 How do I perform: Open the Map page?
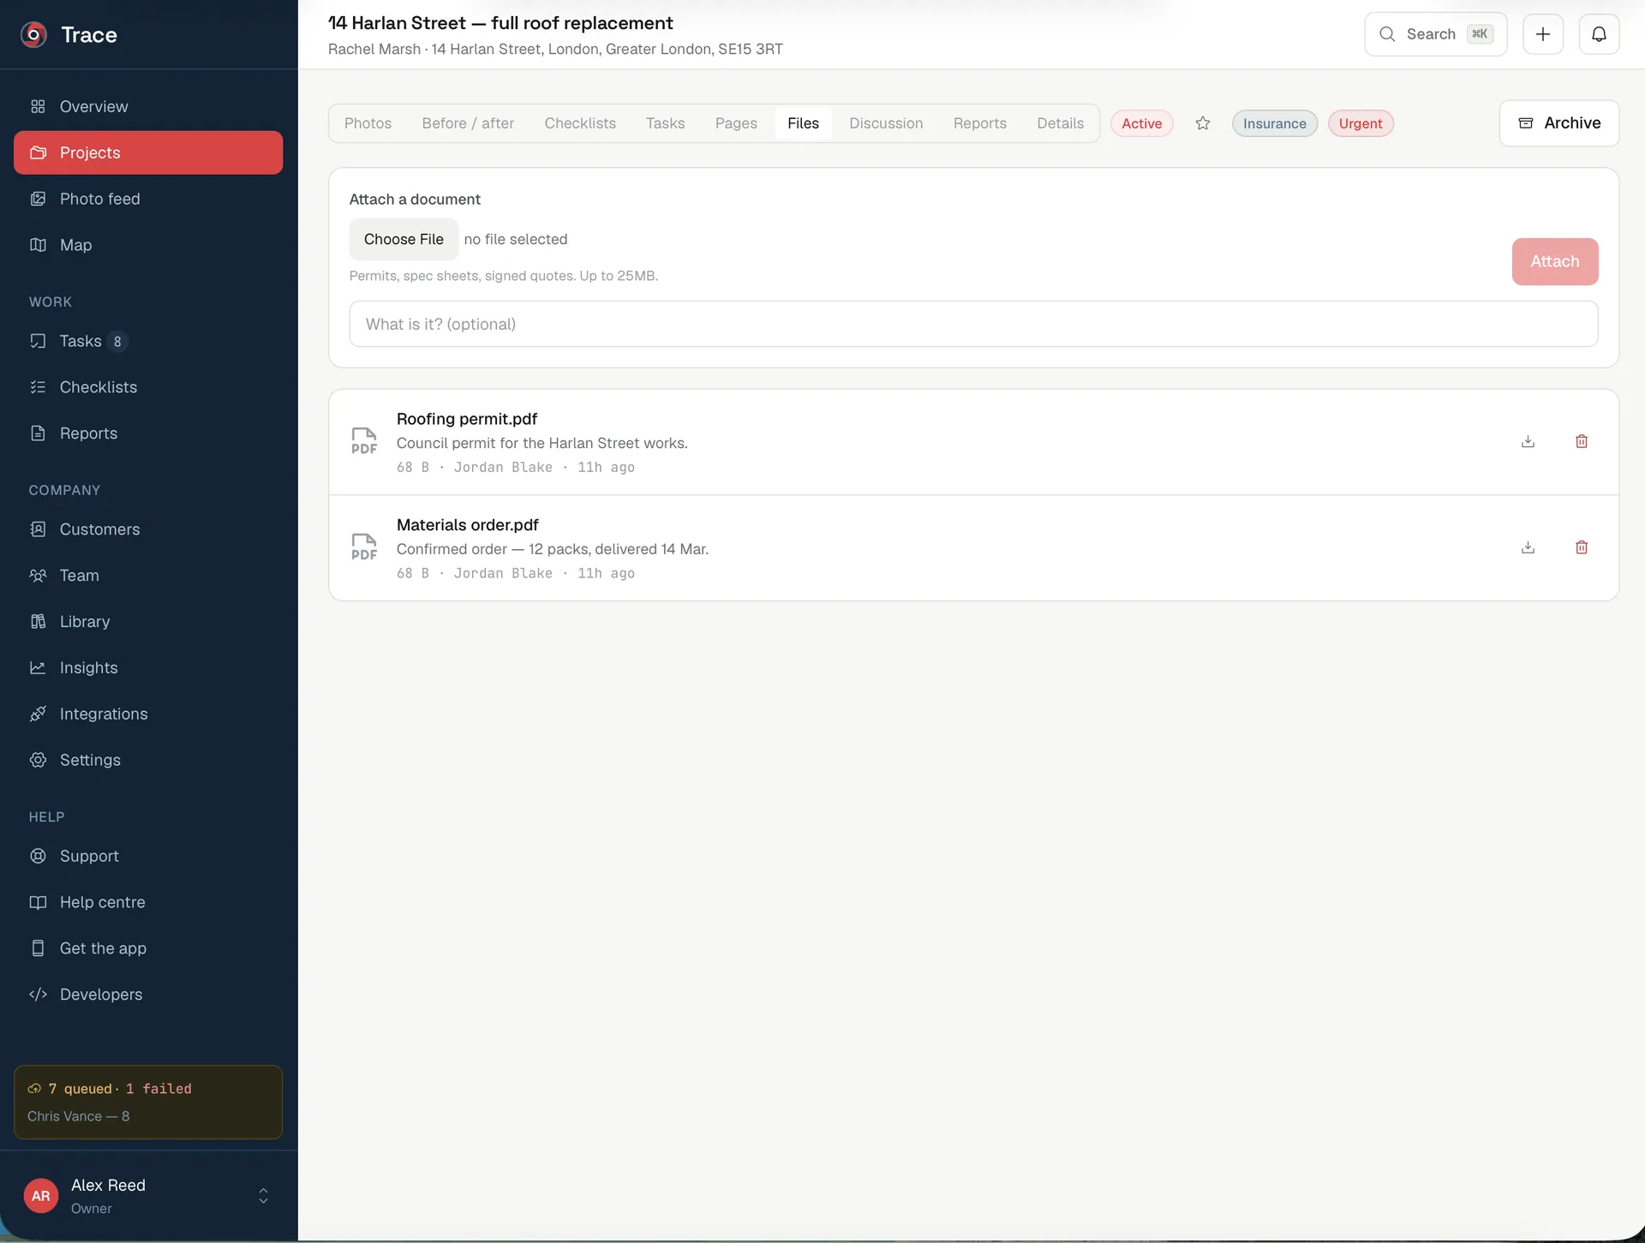(148, 245)
